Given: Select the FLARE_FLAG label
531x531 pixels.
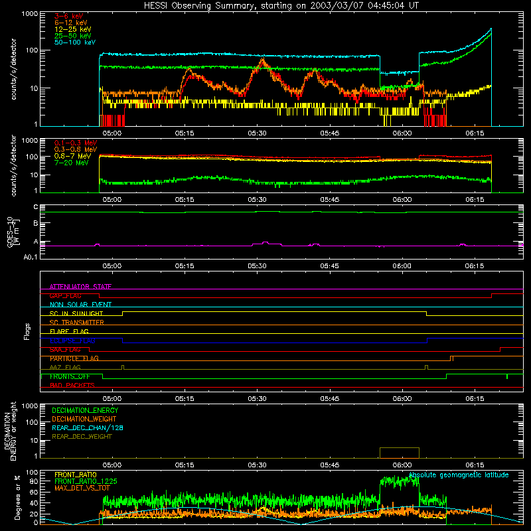Looking at the screenshot, I should pyautogui.click(x=69, y=331).
